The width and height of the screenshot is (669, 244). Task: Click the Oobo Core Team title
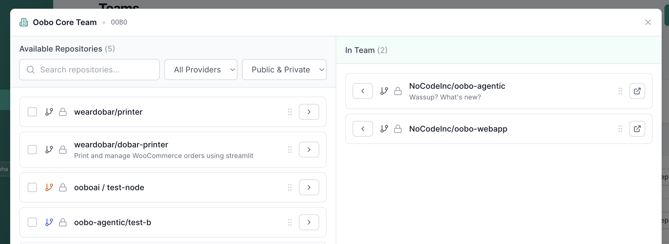tap(65, 22)
